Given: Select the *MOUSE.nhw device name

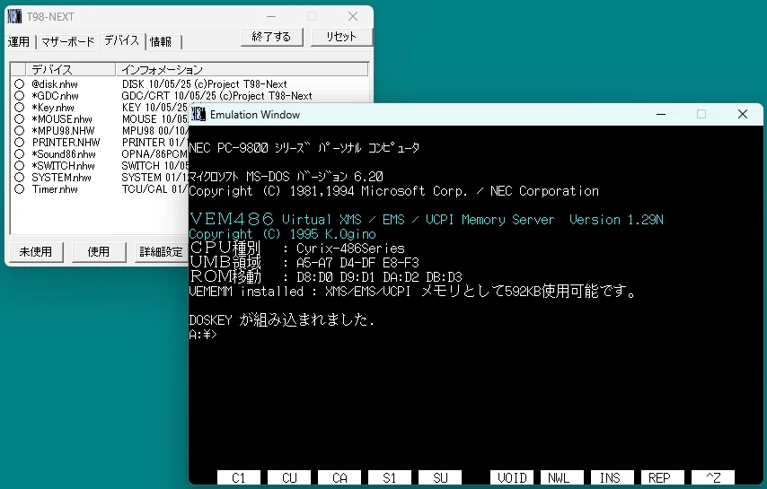Looking at the screenshot, I should pyautogui.click(x=62, y=119).
